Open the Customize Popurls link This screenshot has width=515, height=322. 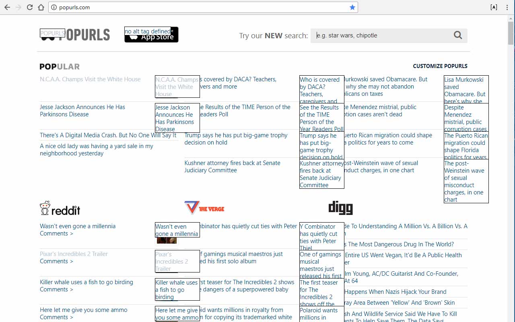click(x=440, y=66)
